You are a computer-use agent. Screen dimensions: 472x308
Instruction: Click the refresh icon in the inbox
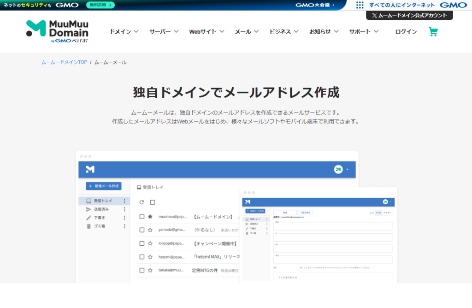click(142, 202)
